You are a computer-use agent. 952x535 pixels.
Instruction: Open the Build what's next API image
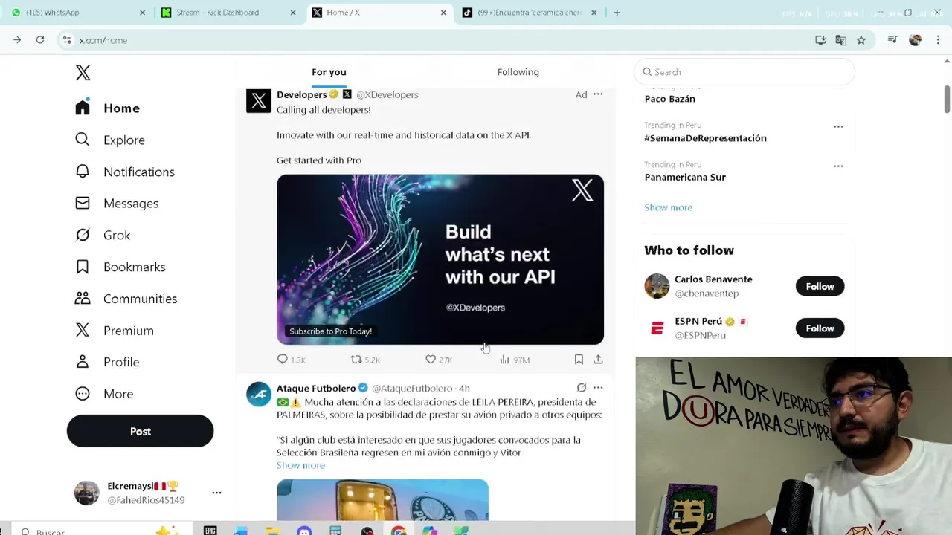[440, 259]
